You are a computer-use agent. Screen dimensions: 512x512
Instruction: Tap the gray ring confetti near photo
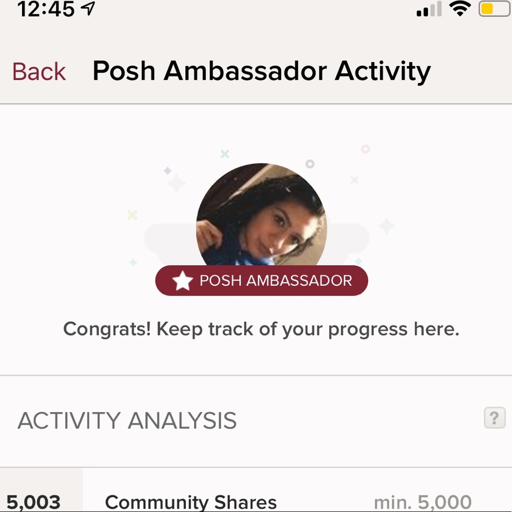[310, 164]
